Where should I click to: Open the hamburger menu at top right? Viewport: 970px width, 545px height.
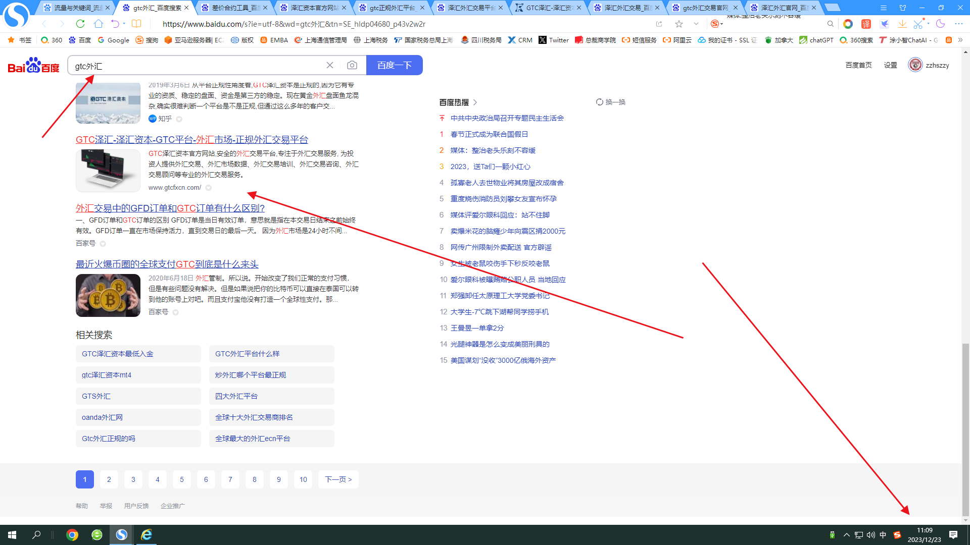coord(883,8)
